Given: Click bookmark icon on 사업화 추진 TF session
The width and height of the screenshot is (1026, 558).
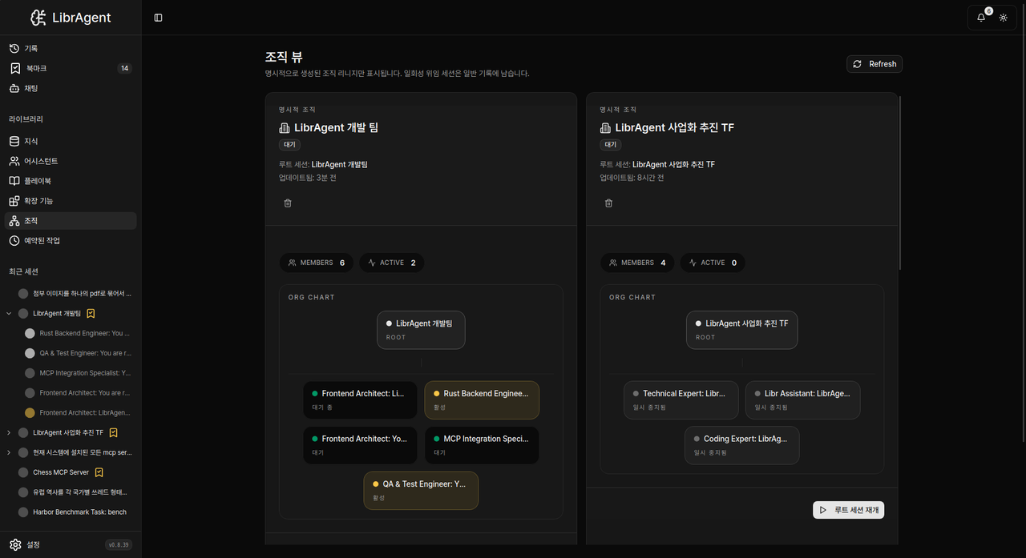Looking at the screenshot, I should pos(114,432).
